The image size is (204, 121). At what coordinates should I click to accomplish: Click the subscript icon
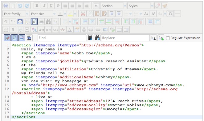[146, 14]
